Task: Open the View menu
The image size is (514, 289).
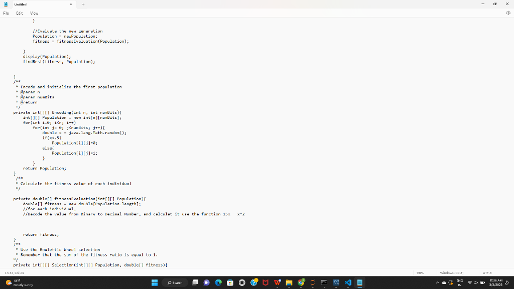Action: coord(34,13)
